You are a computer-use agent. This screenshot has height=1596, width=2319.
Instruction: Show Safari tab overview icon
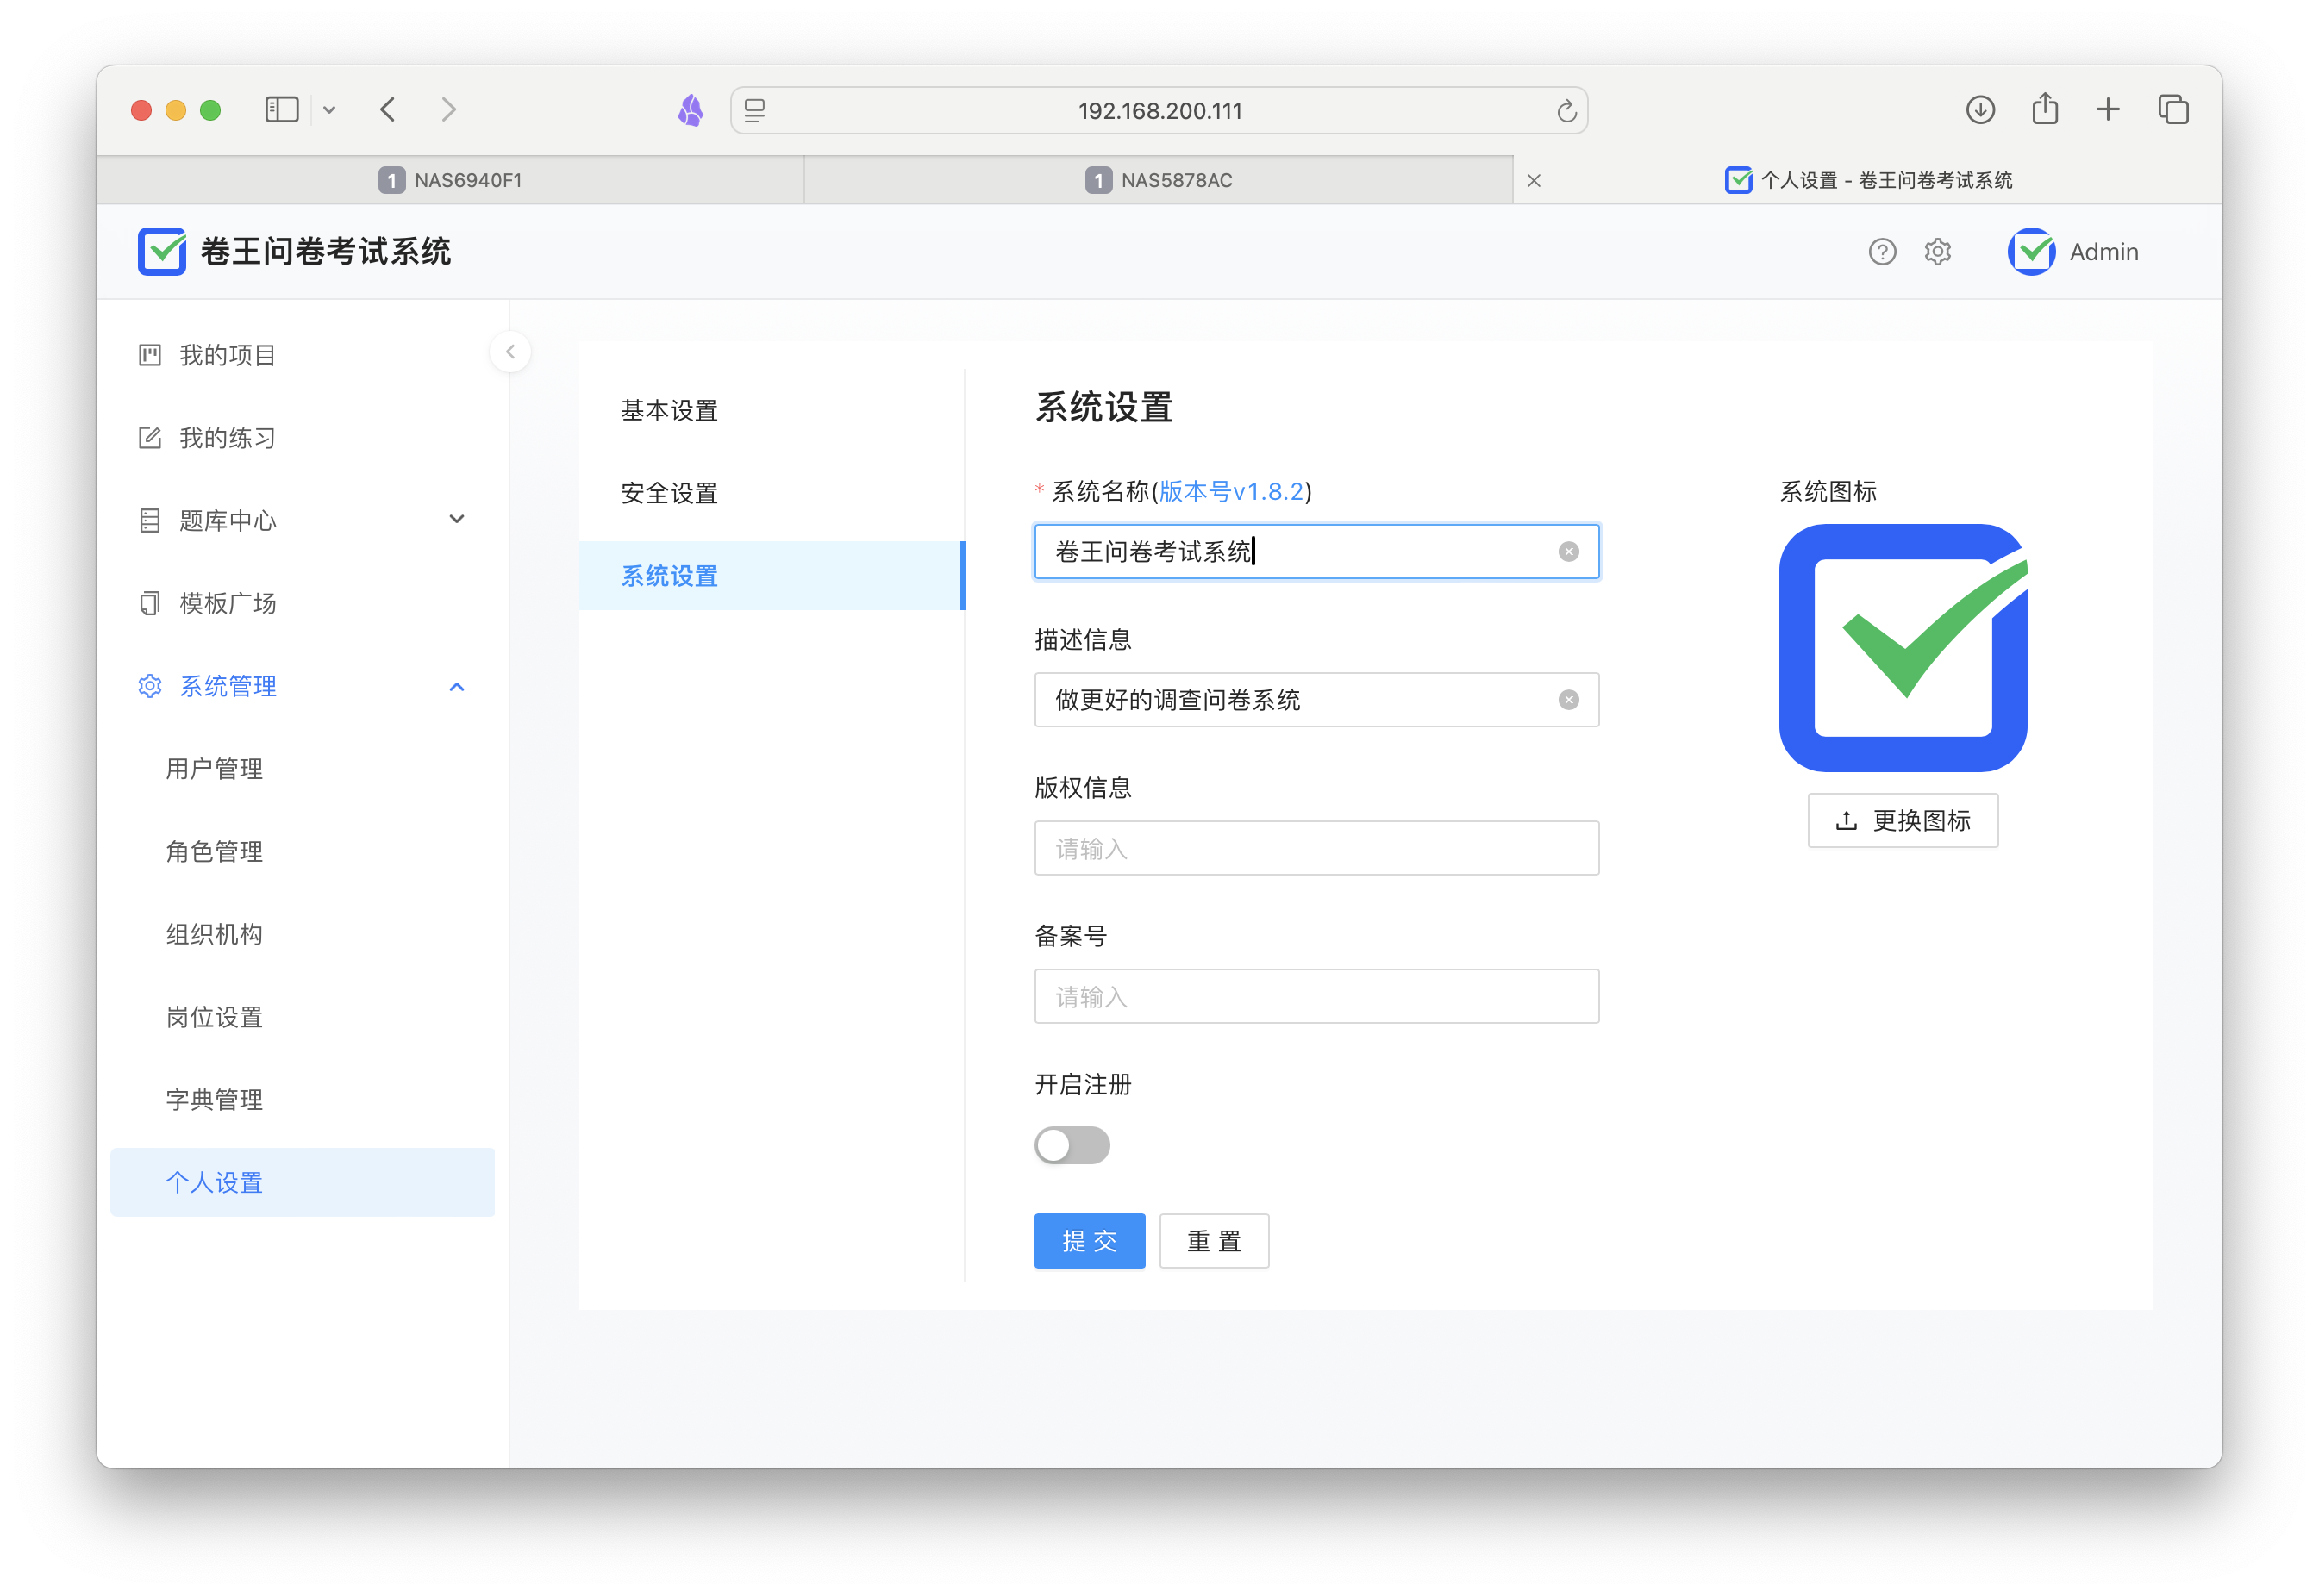tap(2173, 110)
